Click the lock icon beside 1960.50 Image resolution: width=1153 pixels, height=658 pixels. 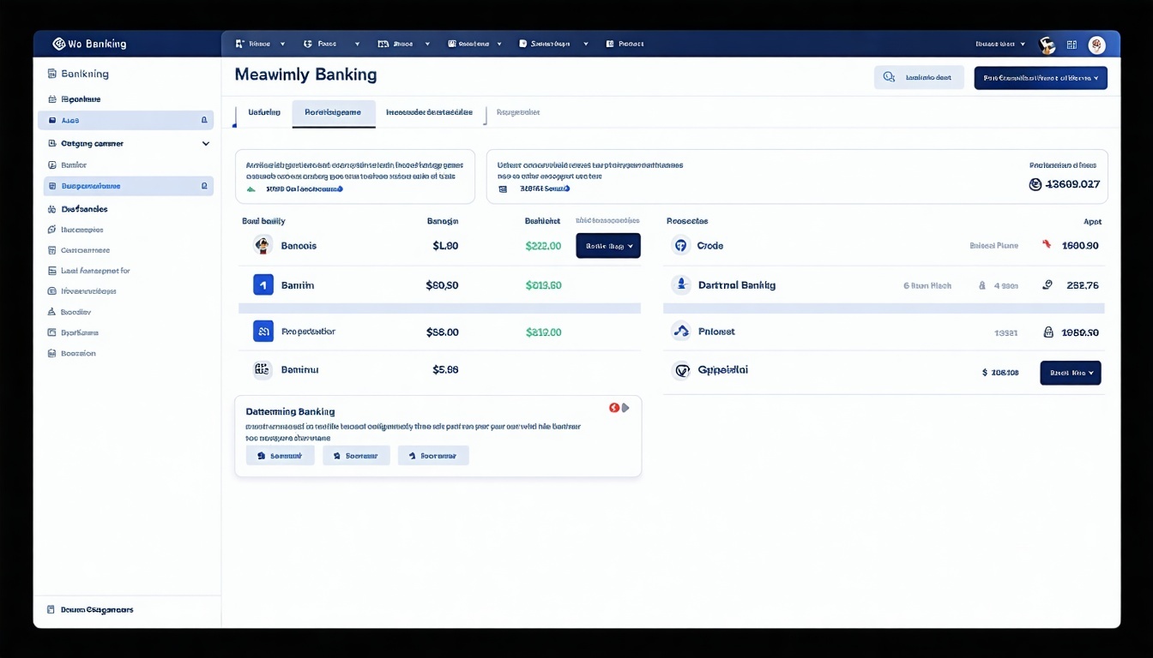click(1047, 332)
